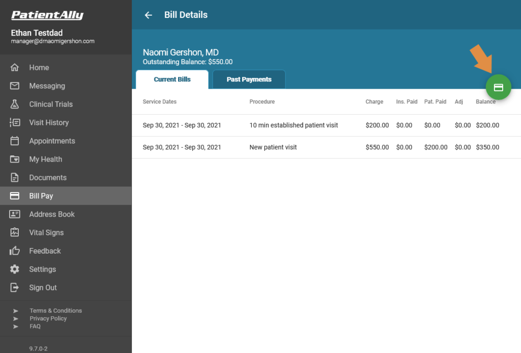The height and width of the screenshot is (353, 521).
Task: Click the Clinical Trials flask icon
Action: tap(15, 104)
